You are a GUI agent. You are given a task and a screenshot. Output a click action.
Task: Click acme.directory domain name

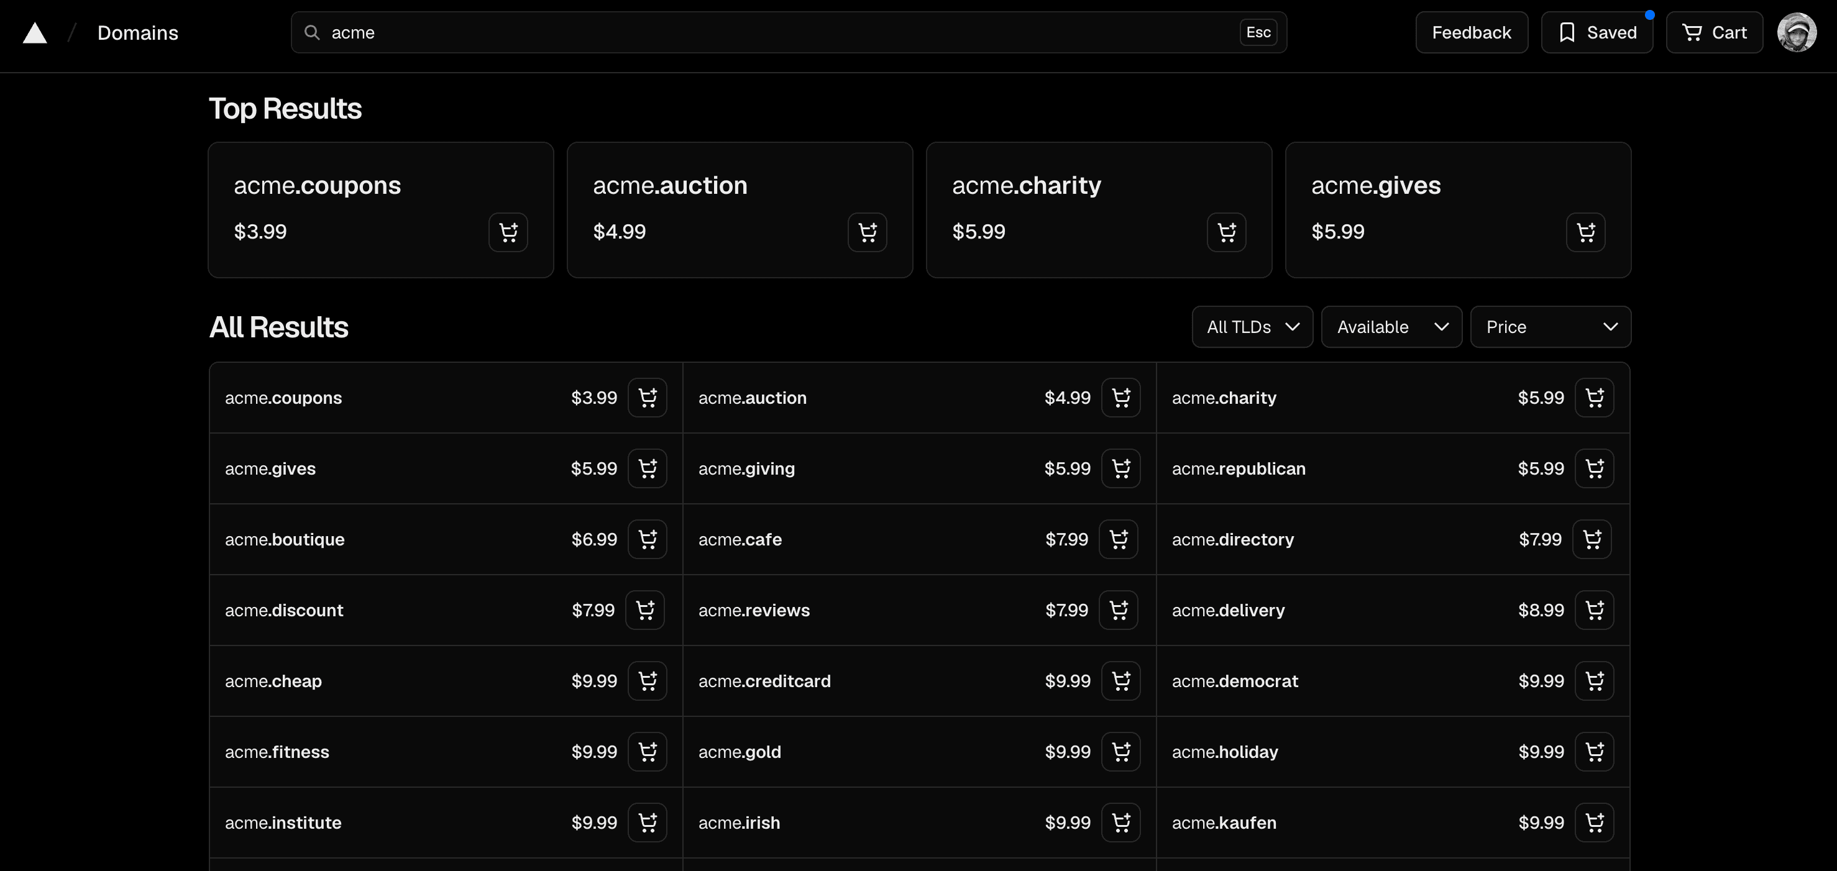point(1233,540)
